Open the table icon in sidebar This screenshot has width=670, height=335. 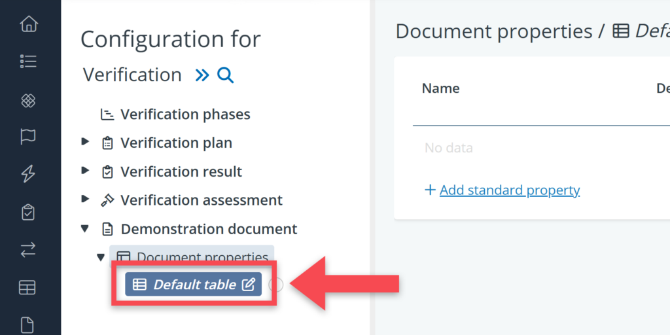[28, 287]
